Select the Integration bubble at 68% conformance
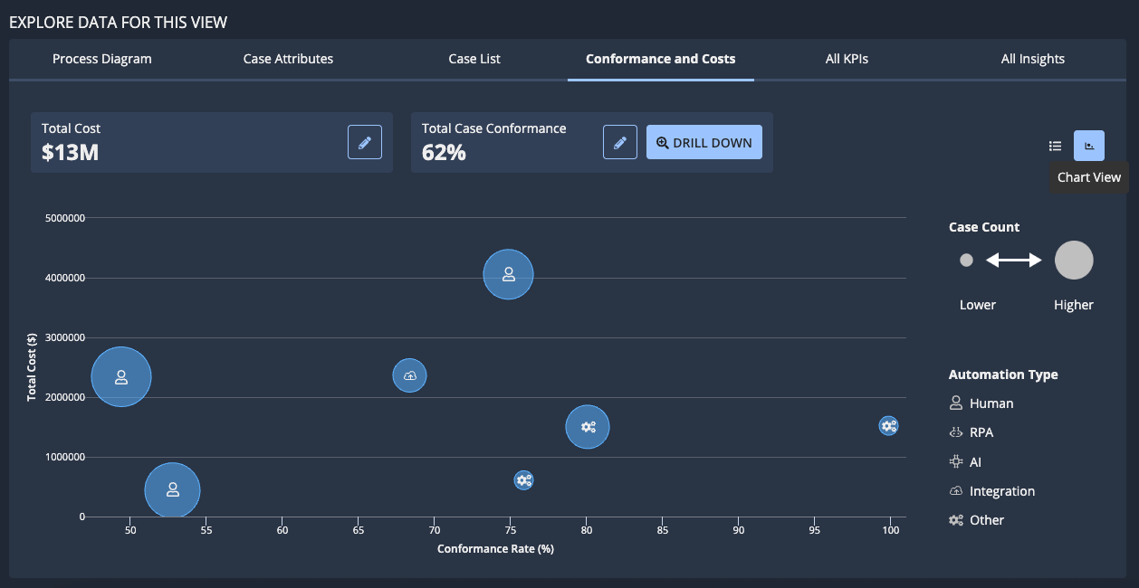Screen dimensions: 1139x588 tap(409, 375)
